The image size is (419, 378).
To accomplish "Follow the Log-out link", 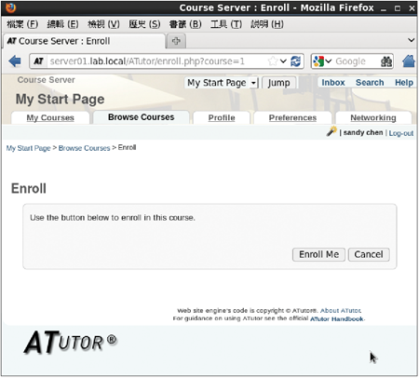I will click(401, 133).
